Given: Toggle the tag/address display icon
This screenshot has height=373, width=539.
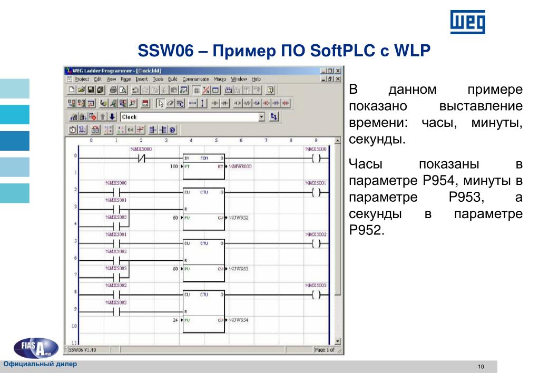Looking at the screenshot, I should pos(206,90).
